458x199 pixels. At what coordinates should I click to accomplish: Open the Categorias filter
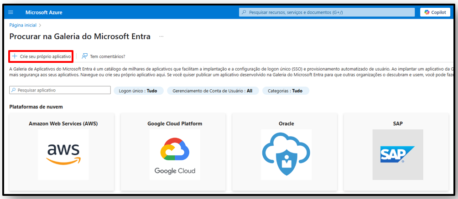coord(286,91)
